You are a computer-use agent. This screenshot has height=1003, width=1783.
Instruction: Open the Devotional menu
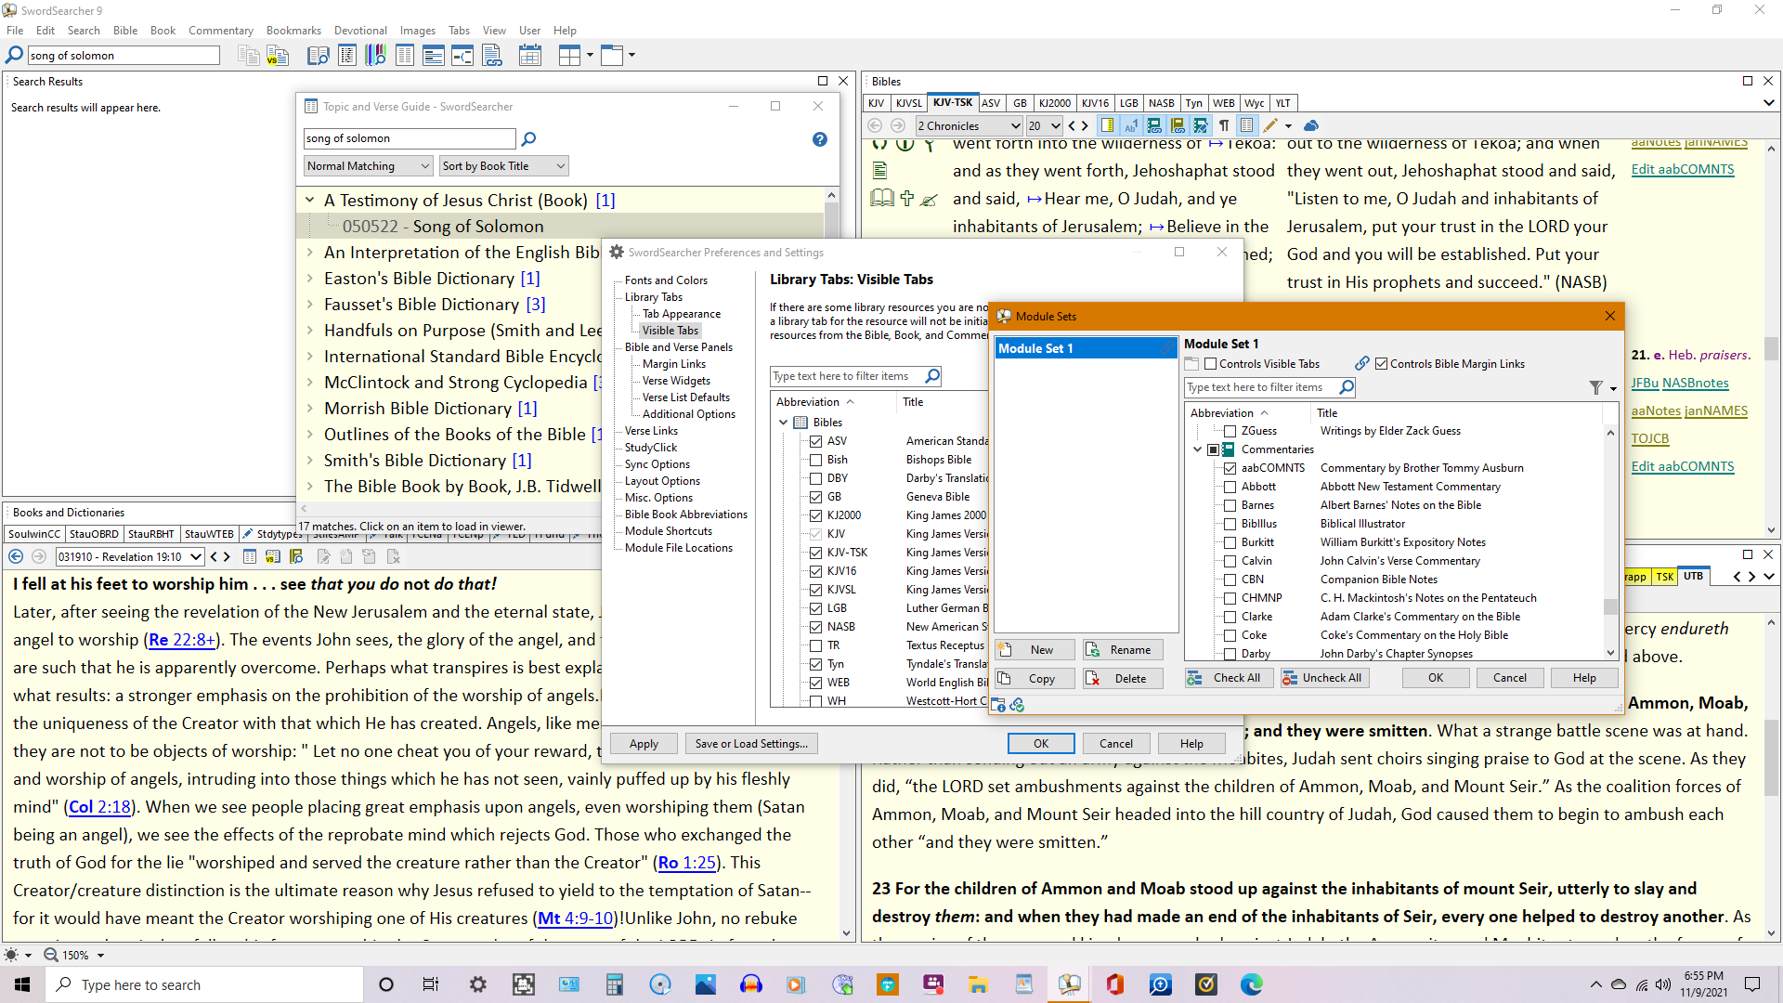tap(360, 31)
